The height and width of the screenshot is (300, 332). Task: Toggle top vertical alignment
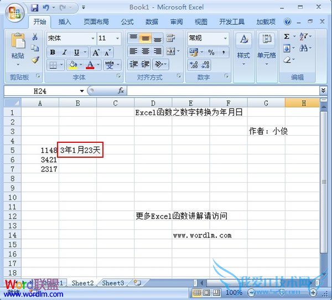tap(133, 38)
